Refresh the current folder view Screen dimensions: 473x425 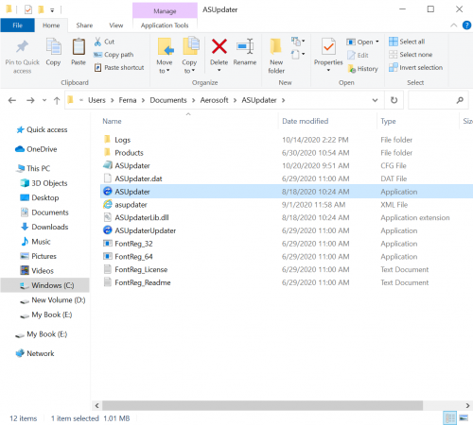tap(394, 100)
